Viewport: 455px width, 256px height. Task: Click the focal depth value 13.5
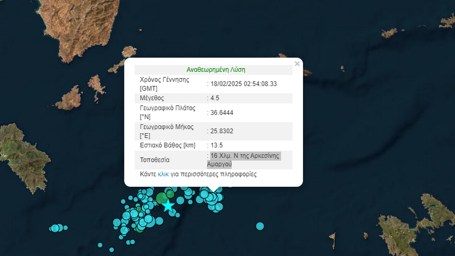(216, 145)
